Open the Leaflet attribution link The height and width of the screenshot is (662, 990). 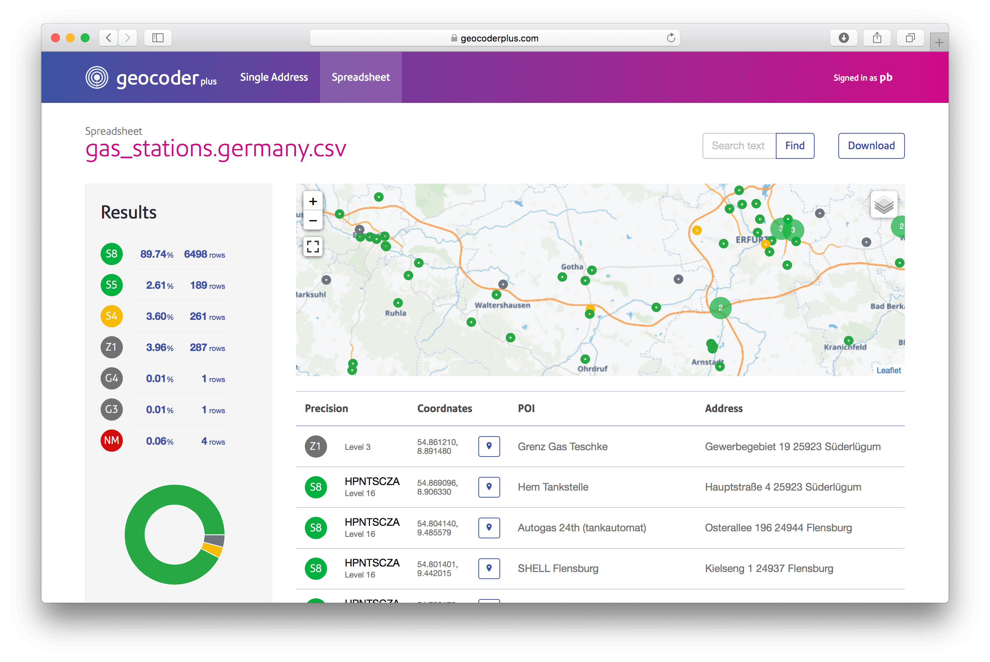[888, 370]
